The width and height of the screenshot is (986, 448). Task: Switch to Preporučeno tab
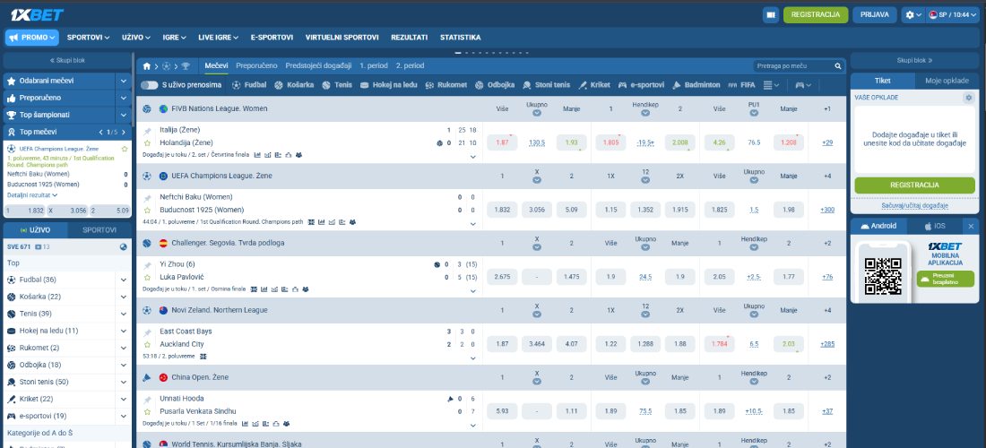[x=256, y=65]
